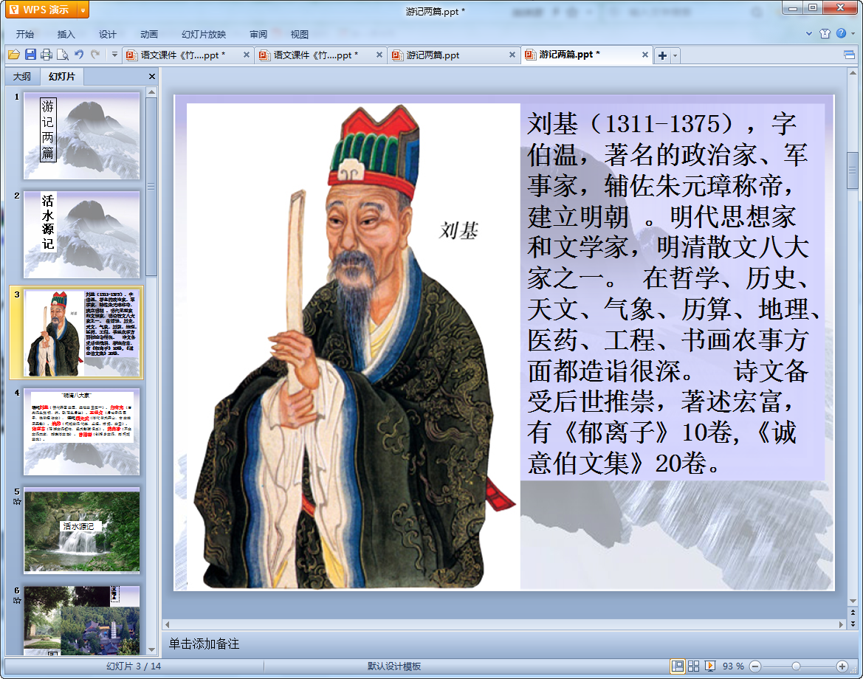Start slideshow from the status bar icon

coord(710,666)
